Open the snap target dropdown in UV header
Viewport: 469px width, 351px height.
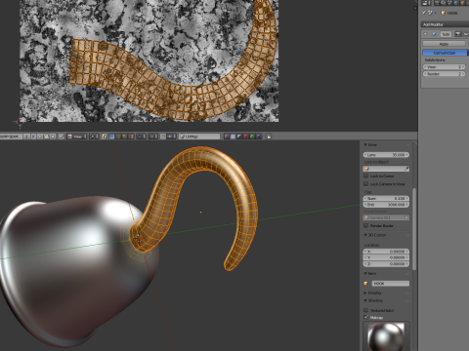coord(171,136)
